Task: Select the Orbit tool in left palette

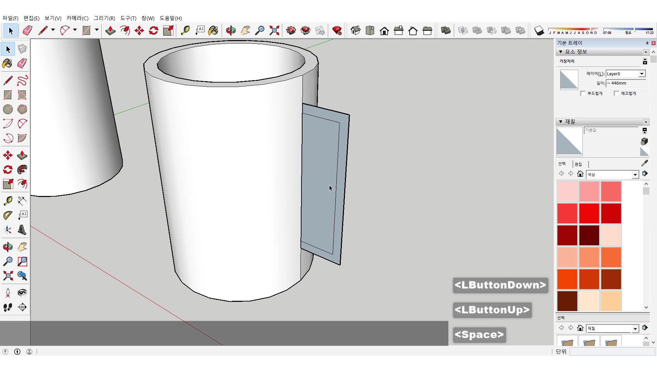Action: pos(8,247)
